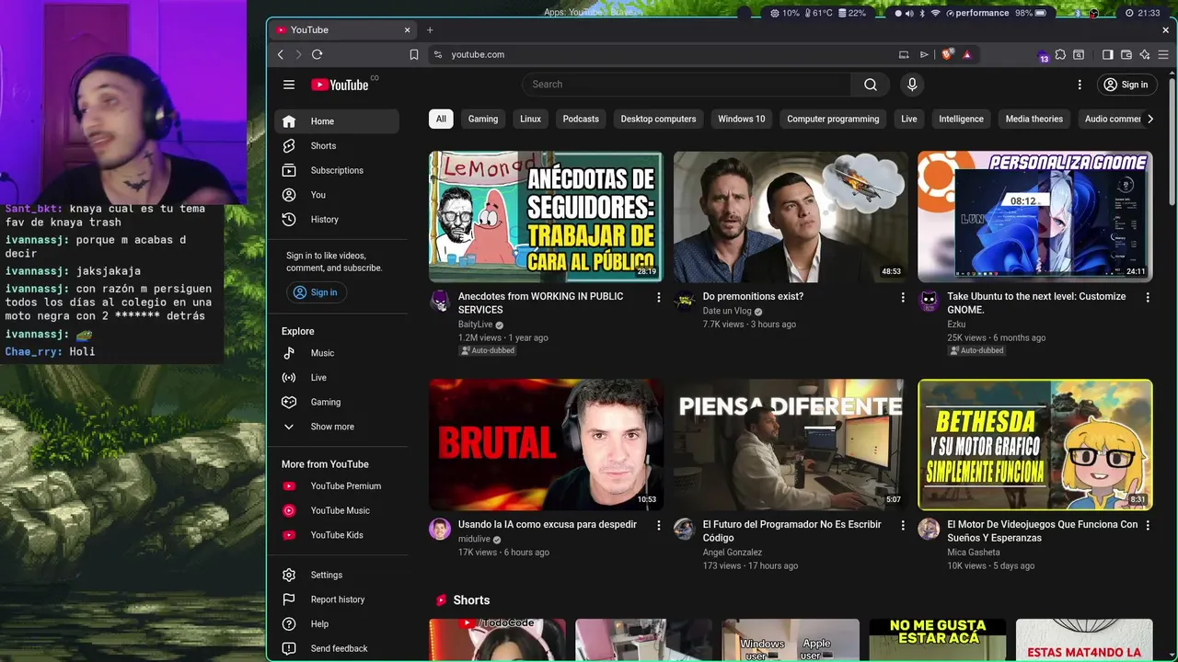The width and height of the screenshot is (1178, 662).
Task: Click the YouTube logo
Action: click(x=340, y=85)
